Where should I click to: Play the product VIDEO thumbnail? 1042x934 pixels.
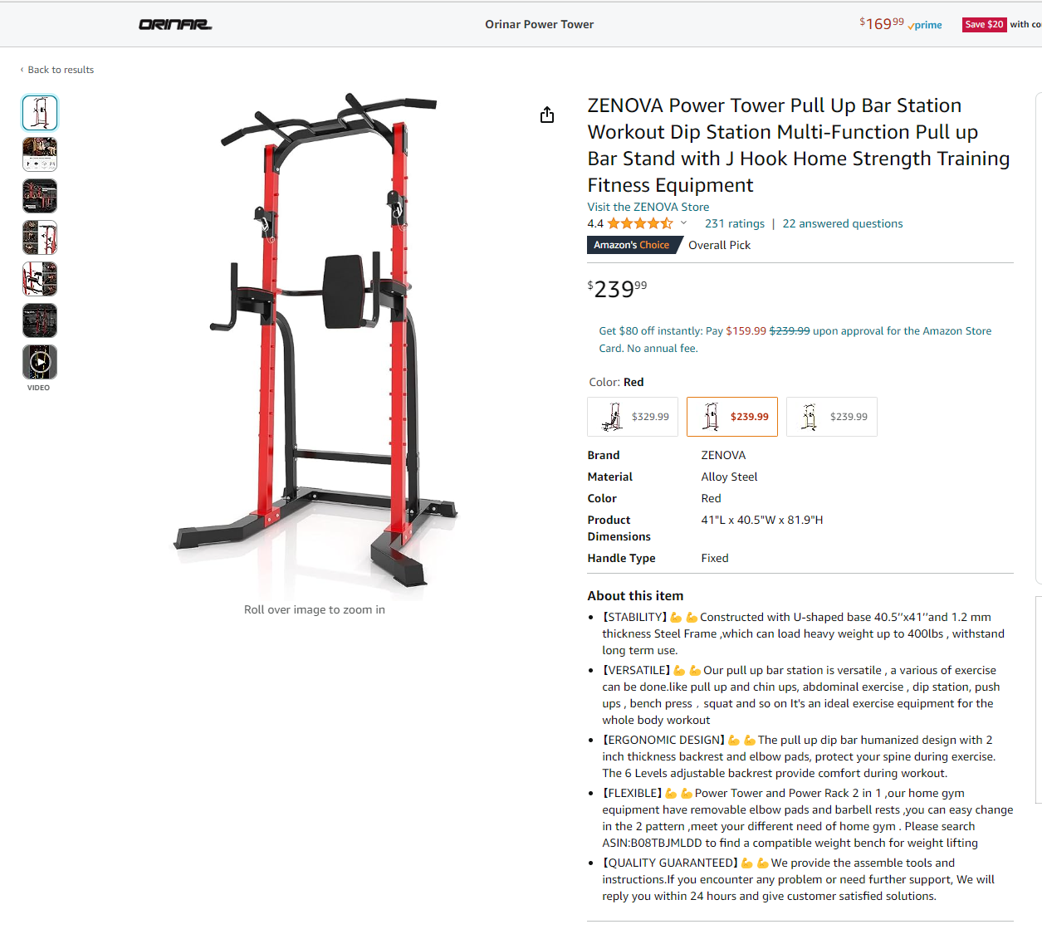pos(40,362)
